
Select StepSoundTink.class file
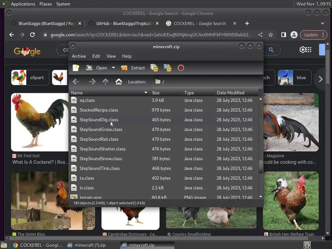[x=164, y=168]
